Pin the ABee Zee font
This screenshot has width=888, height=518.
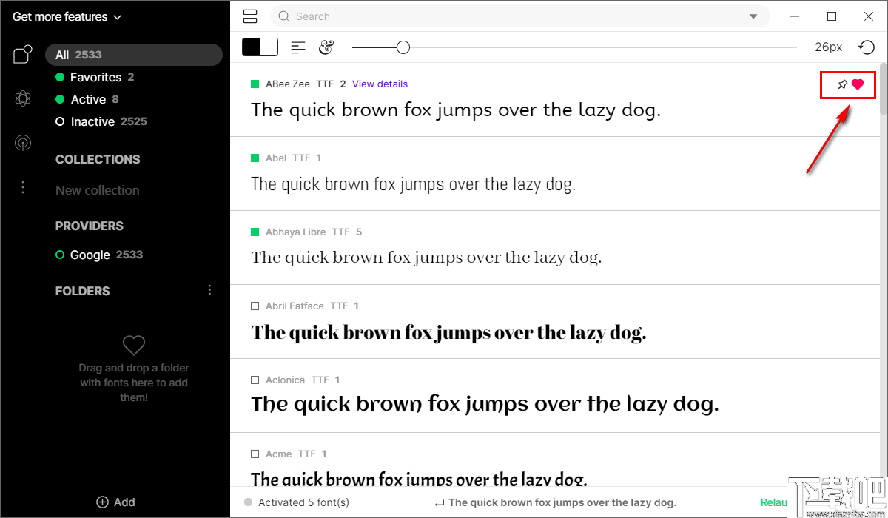click(842, 84)
